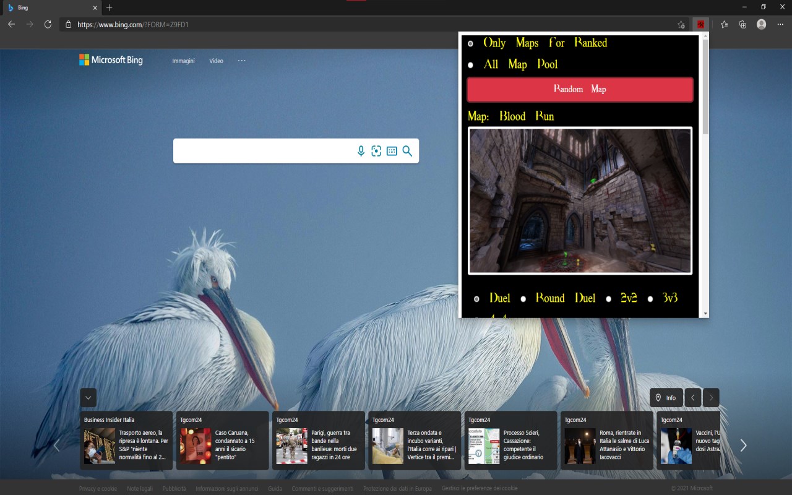Focus the browser address bar

click(x=371, y=25)
